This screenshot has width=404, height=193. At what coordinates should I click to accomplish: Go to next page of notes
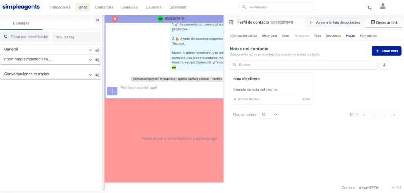384,115
